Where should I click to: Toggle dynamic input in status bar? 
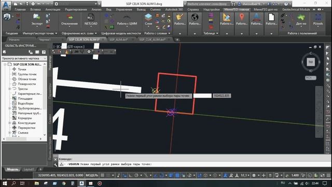125,176
